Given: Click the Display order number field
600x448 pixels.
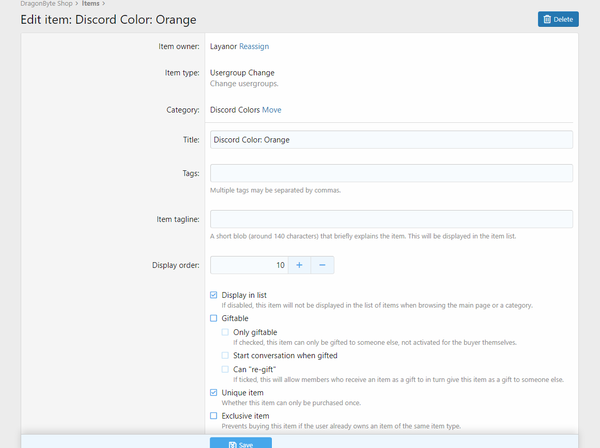Looking at the screenshot, I should [249, 265].
